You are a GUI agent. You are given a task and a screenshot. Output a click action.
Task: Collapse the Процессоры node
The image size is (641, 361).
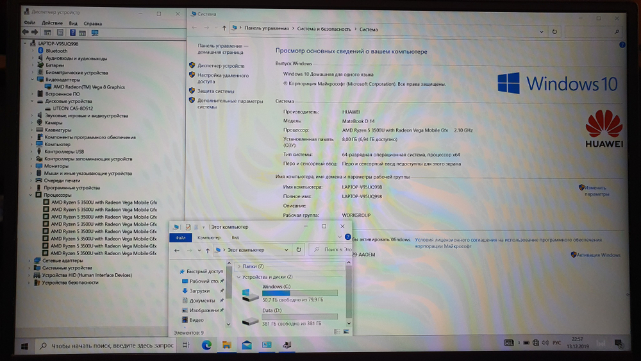tap(31, 195)
